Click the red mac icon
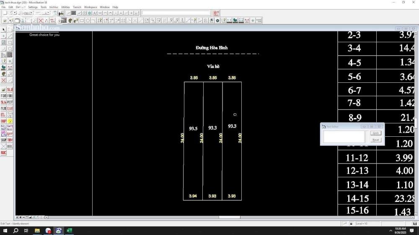This screenshot has height=235, width=419. 3,153
